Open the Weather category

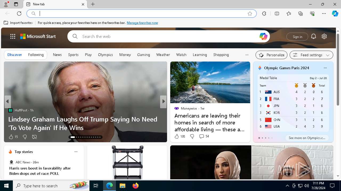(163, 55)
